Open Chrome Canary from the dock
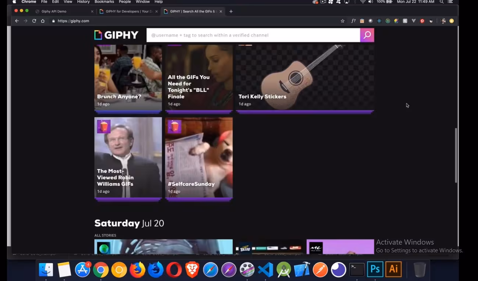478x281 pixels. (119, 270)
